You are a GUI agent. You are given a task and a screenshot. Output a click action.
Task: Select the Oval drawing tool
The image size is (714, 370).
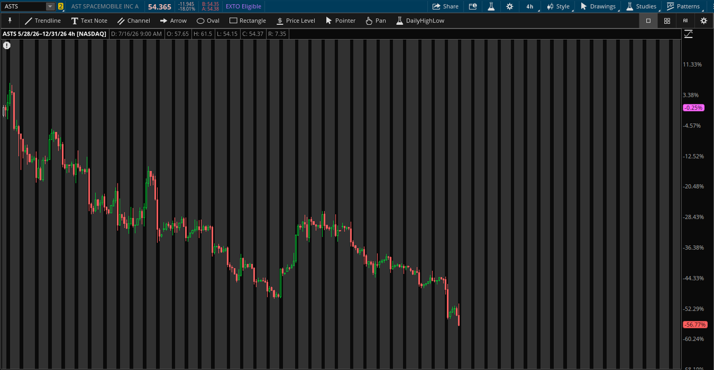(208, 20)
